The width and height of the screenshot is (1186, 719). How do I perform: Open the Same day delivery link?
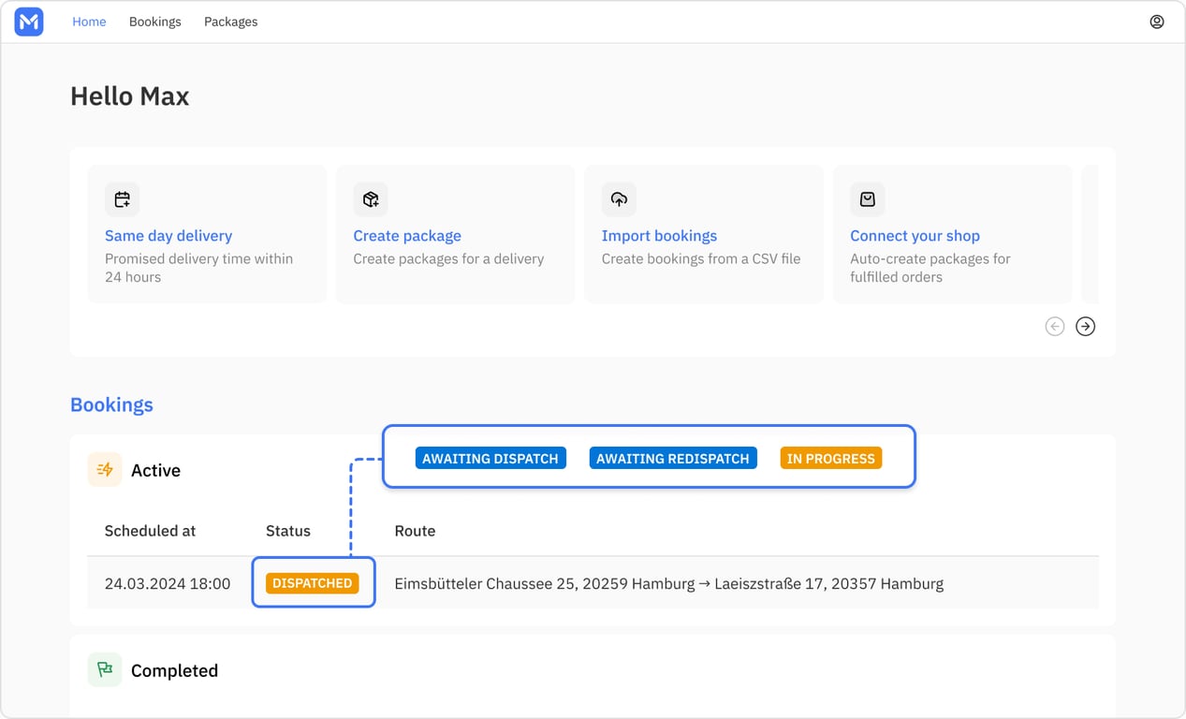pos(168,236)
